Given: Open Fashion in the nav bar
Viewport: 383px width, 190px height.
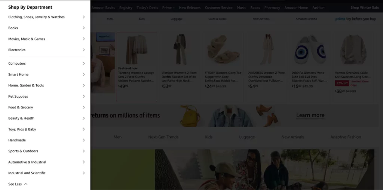Looking at the screenshot, I should 318,7.
